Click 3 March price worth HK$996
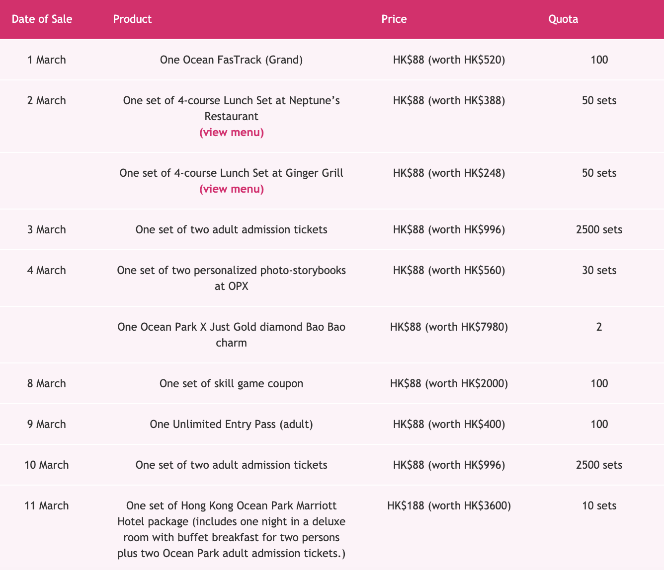The width and height of the screenshot is (664, 570). tap(449, 229)
